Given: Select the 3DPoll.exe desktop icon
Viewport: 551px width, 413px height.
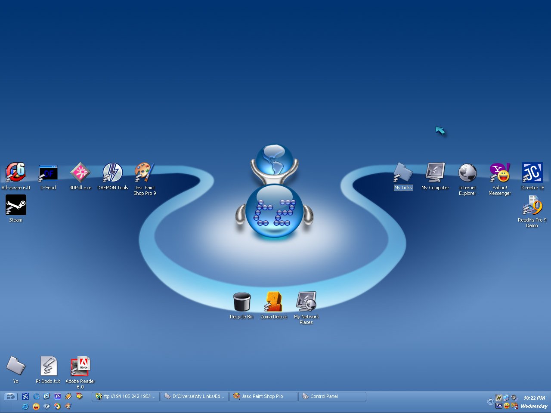Looking at the screenshot, I should tap(80, 173).
